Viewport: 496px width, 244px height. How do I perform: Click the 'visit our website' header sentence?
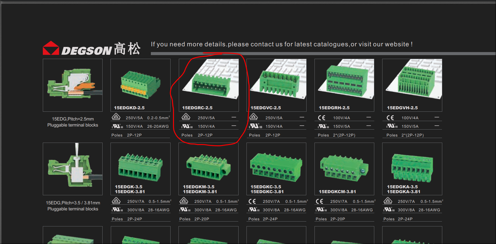(282, 44)
